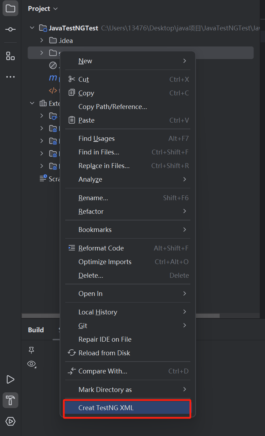
Task: Open the Open In submenu
Action: [128, 293]
